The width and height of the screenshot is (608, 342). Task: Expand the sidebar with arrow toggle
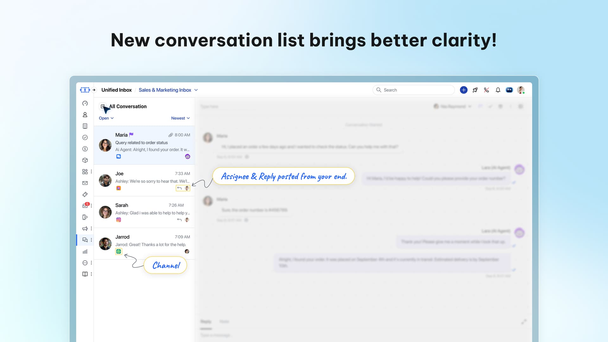click(94, 90)
